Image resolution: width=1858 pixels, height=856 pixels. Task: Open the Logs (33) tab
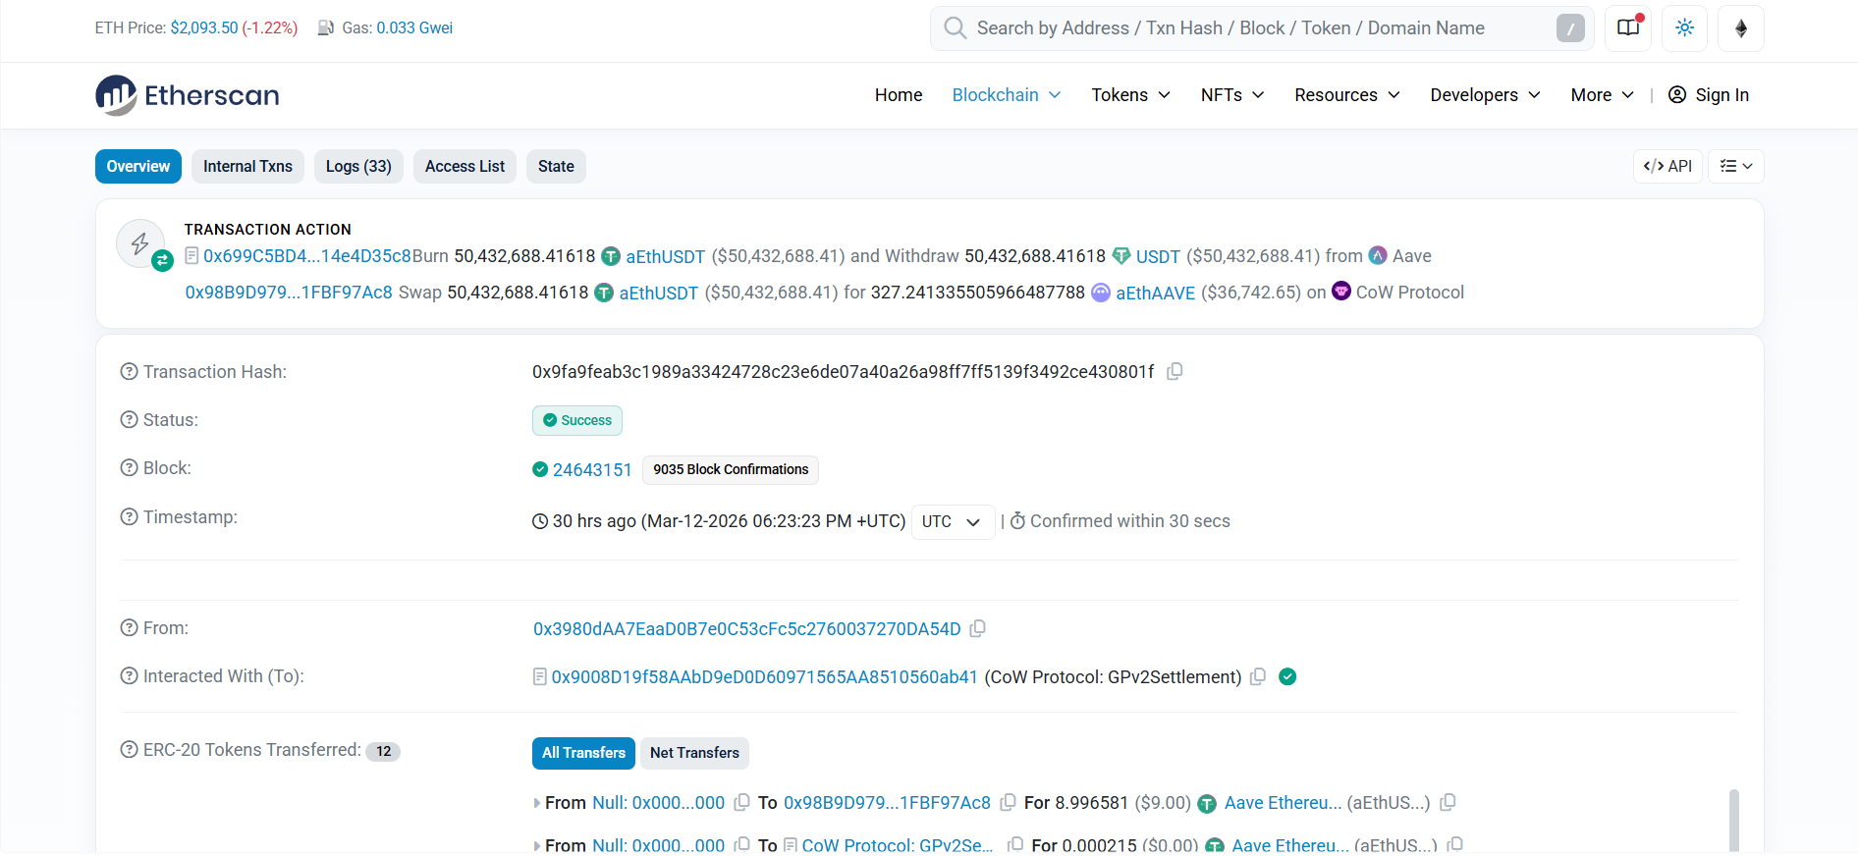[x=358, y=166]
